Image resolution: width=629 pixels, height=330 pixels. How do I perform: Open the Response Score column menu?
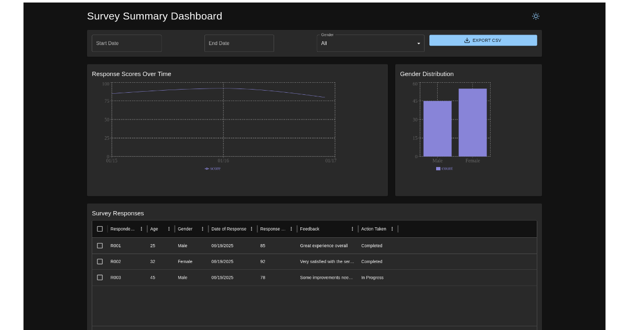291,229
